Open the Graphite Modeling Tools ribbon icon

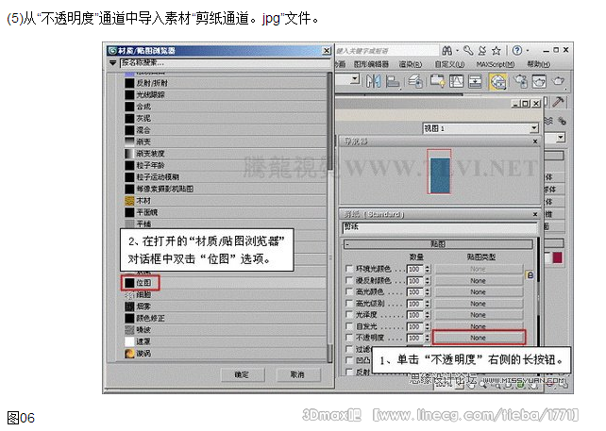[x=437, y=81]
